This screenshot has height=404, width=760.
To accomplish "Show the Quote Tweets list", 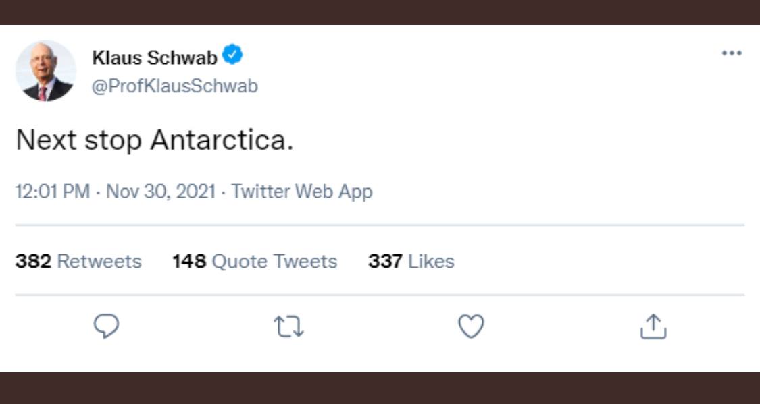I will click(x=274, y=261).
